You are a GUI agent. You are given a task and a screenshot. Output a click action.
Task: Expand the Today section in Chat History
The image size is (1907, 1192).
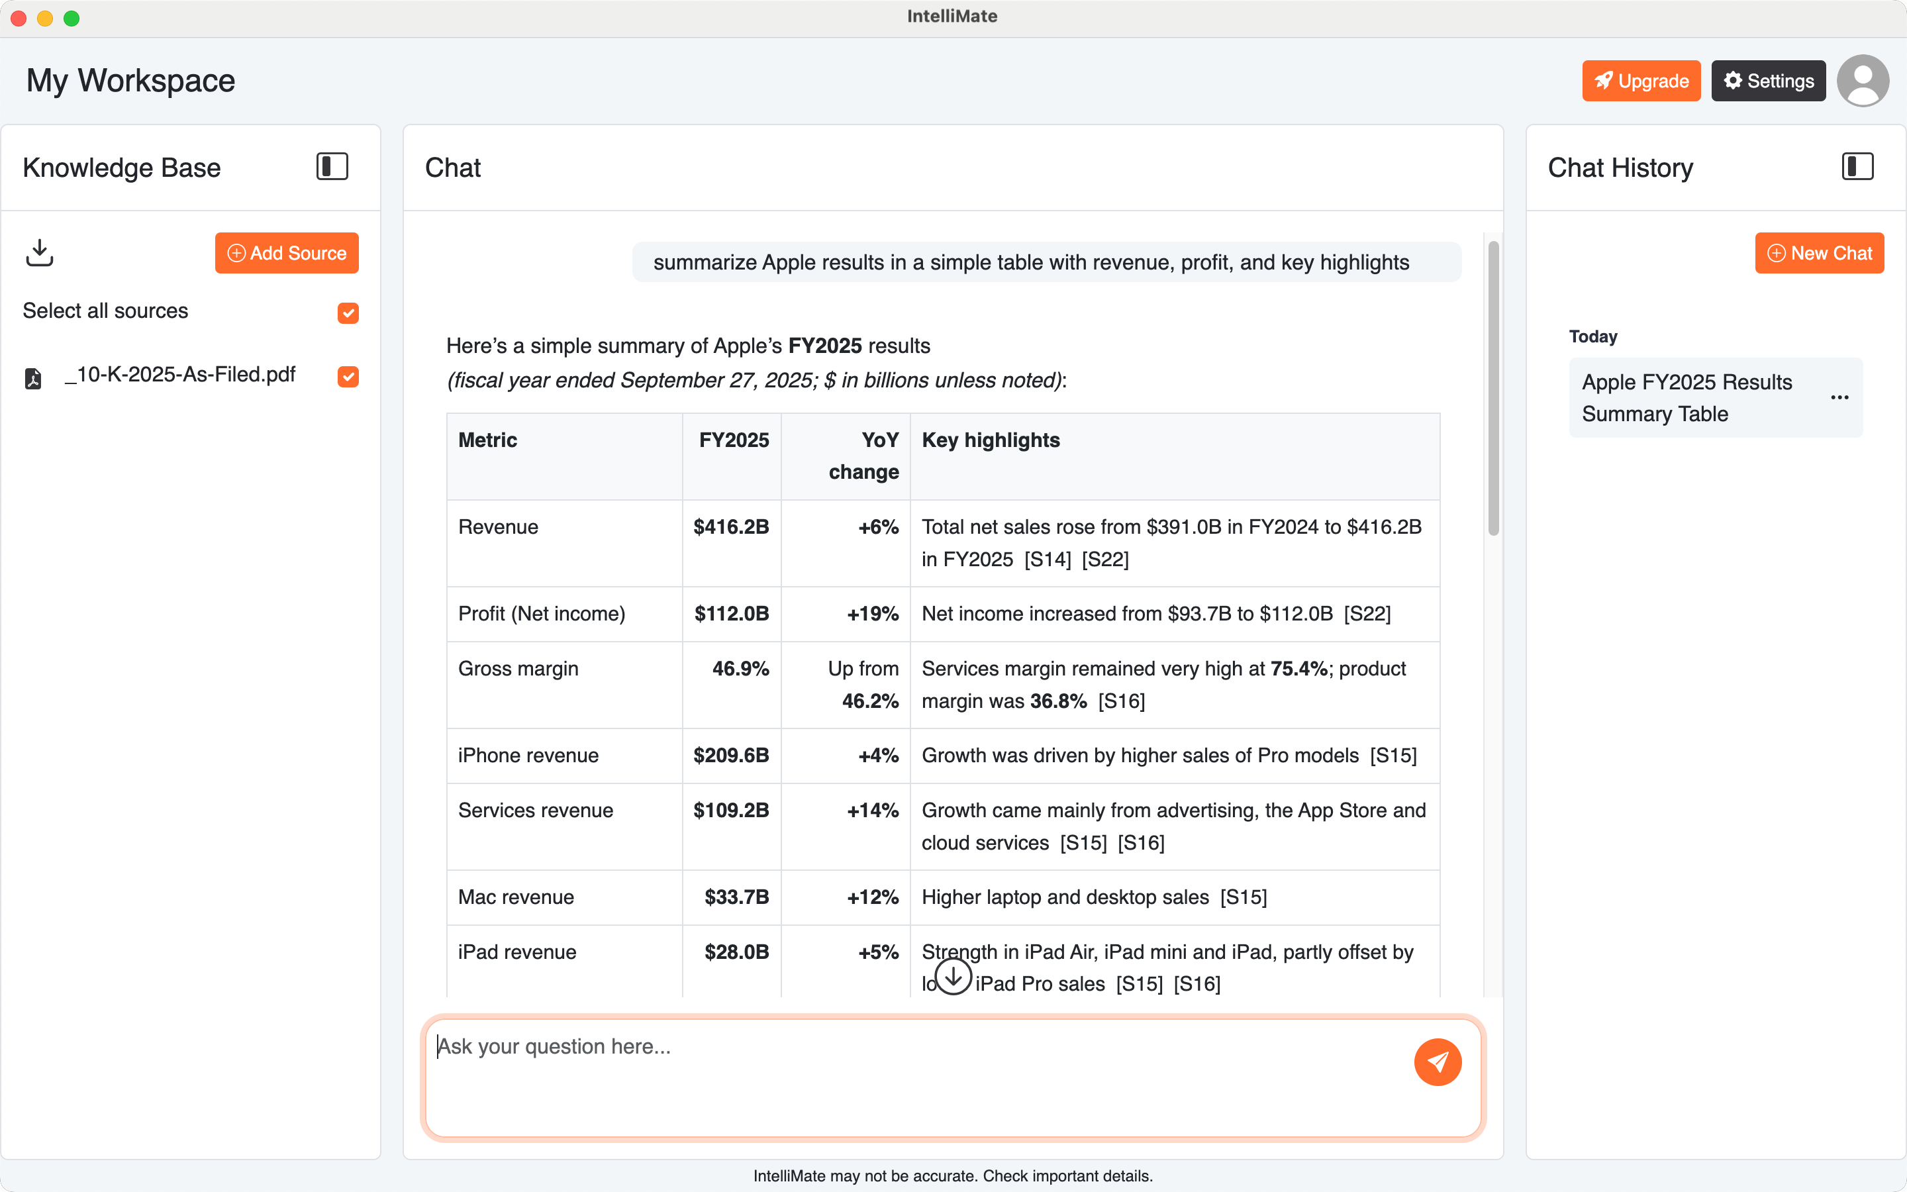pos(1593,336)
